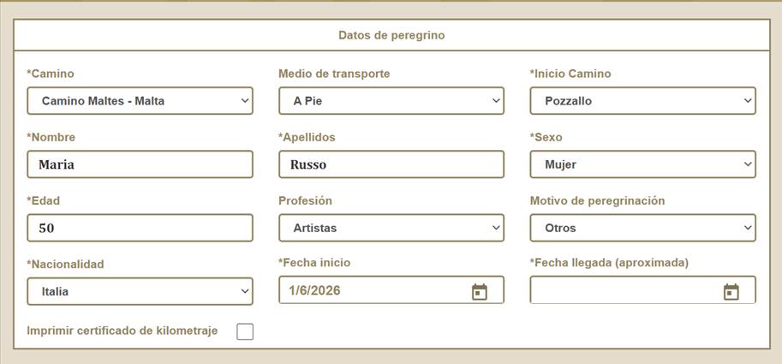Open the Medio de transporte dropdown
Image resolution: width=782 pixels, height=364 pixels.
coord(391,101)
